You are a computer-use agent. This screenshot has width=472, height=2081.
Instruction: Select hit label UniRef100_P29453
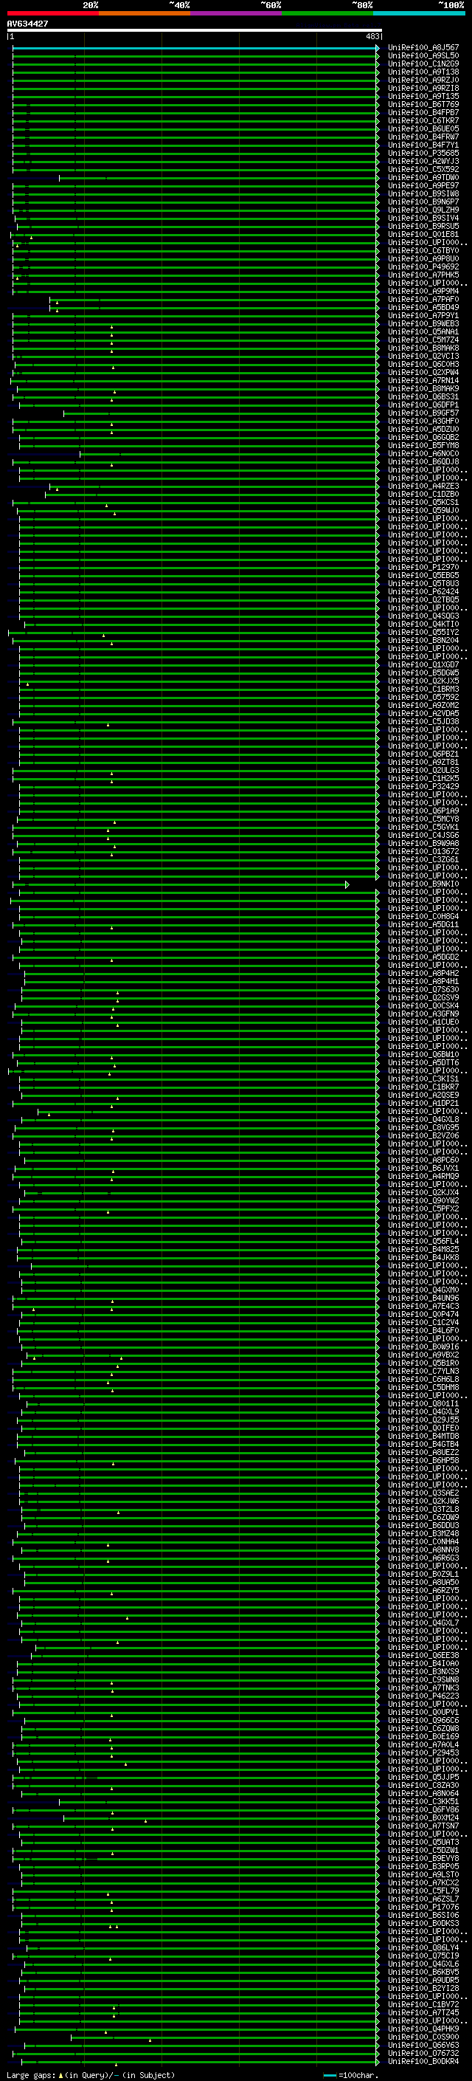pos(423,1753)
